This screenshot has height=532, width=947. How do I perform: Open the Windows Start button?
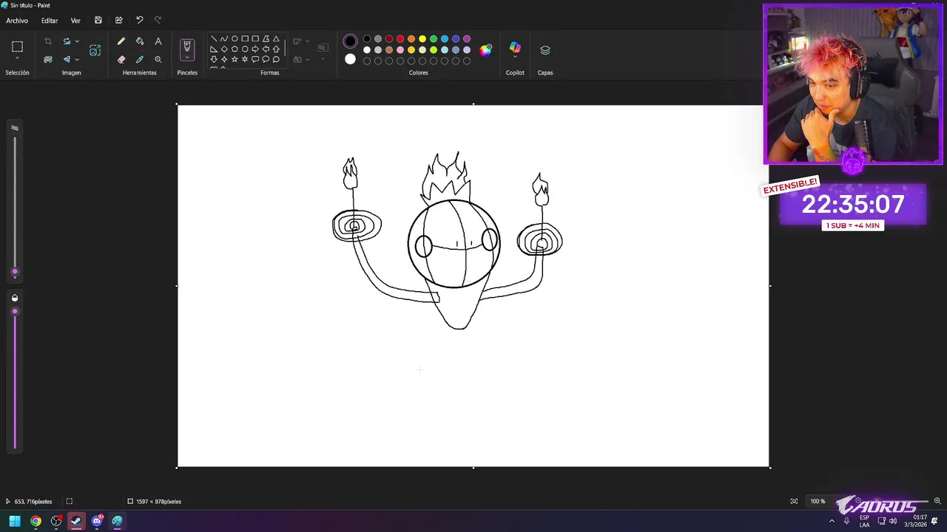15,521
